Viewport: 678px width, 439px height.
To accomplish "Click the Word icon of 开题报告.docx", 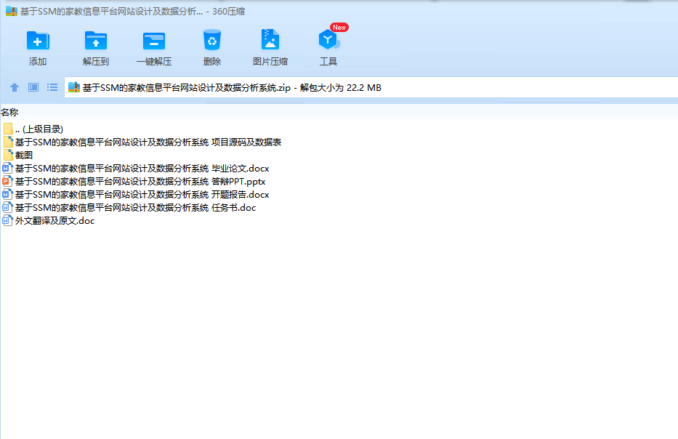I will pos(7,194).
